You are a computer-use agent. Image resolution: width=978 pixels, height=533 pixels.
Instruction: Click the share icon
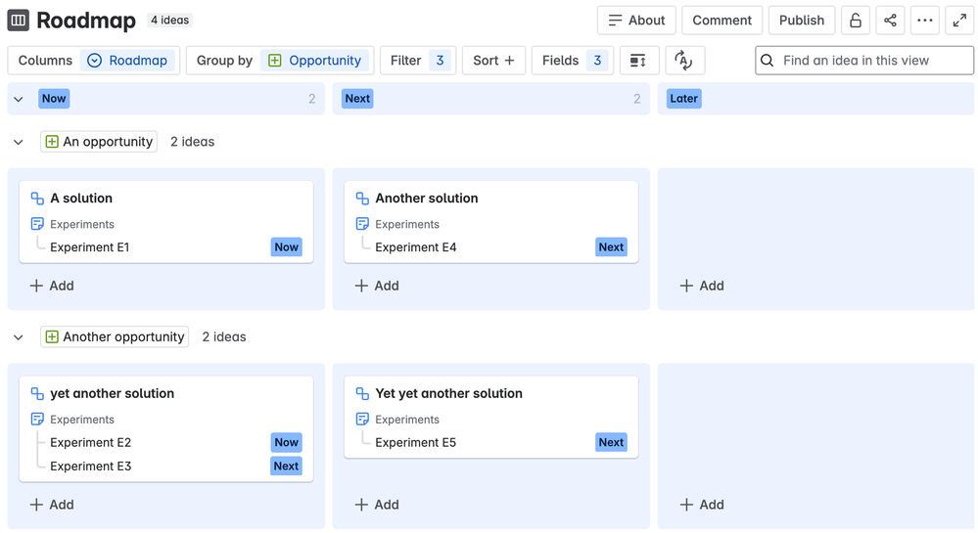890,21
